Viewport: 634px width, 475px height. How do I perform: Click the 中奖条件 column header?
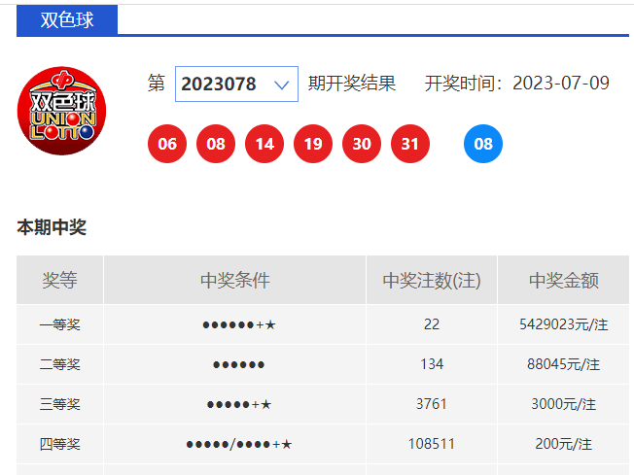235,280
